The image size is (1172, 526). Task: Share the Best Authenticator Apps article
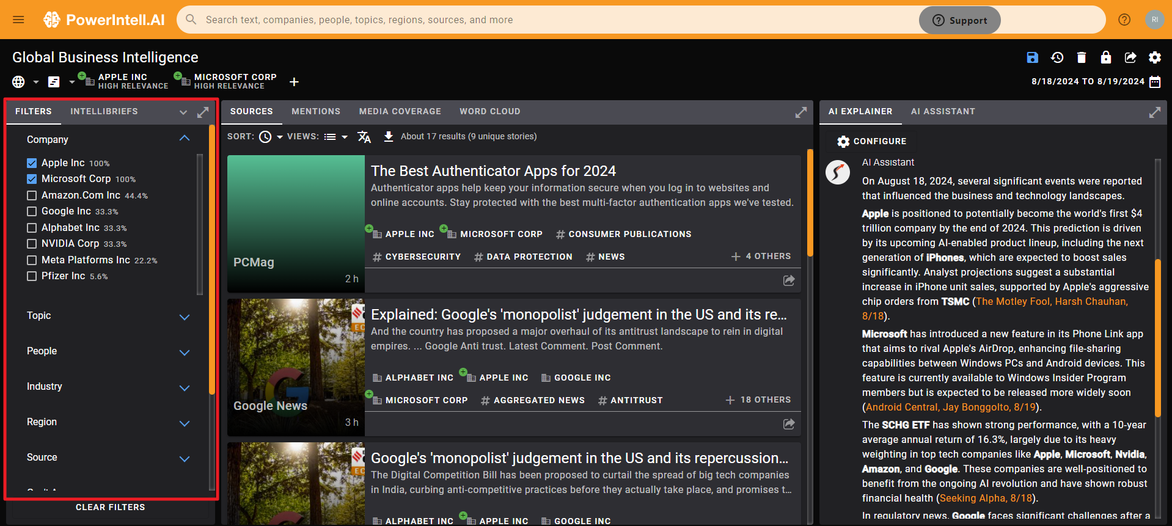point(789,280)
